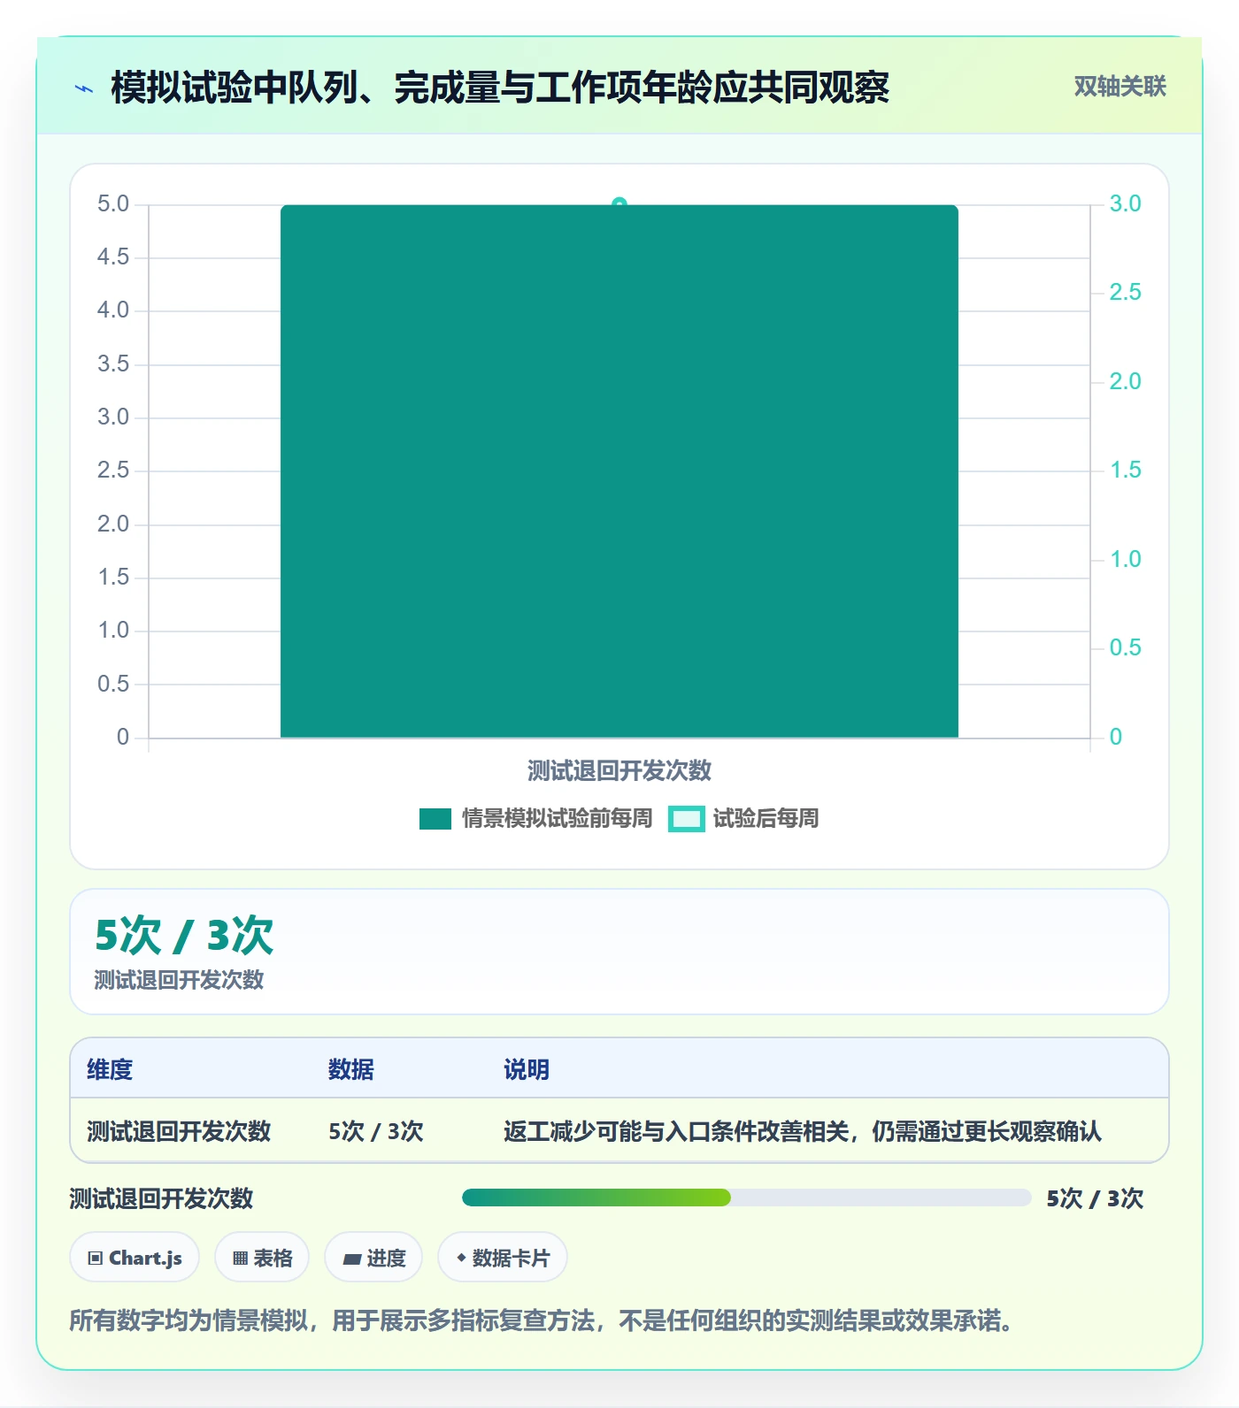Image resolution: width=1239 pixels, height=1408 pixels.
Task: Click the description cell starting 返工减少可能
Action: pyautogui.click(x=803, y=1131)
